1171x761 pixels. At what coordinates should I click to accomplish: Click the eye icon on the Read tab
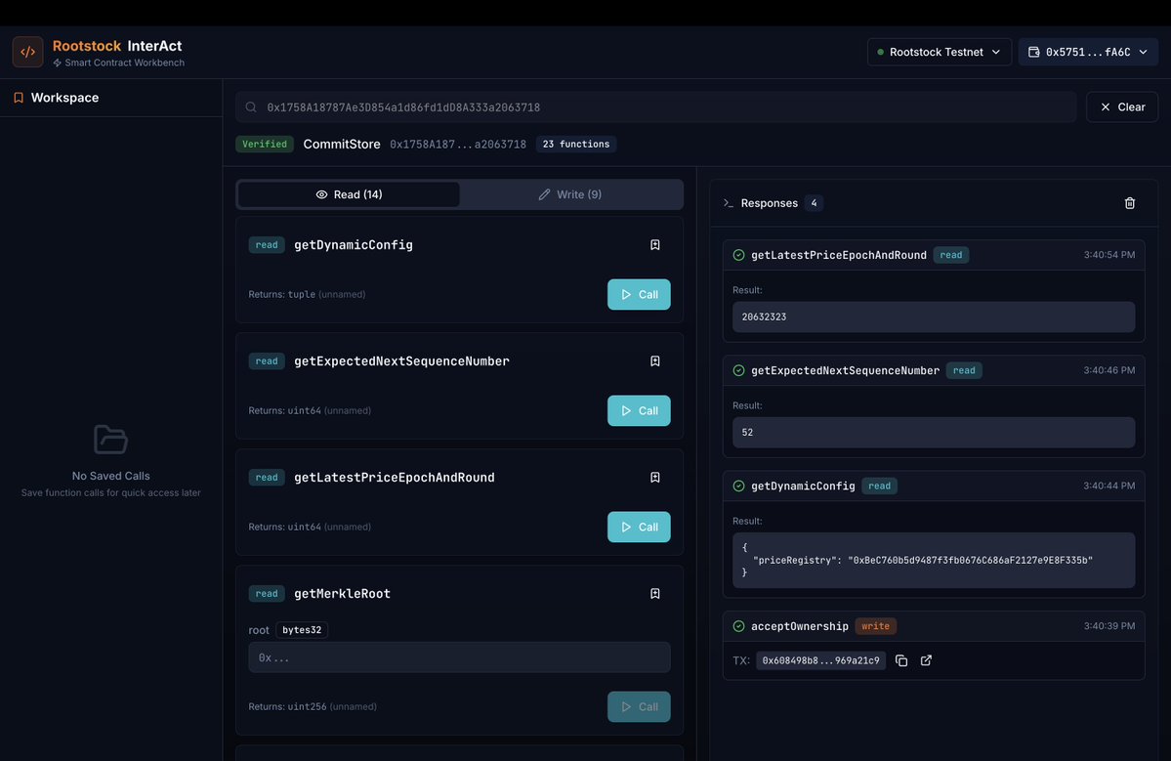(321, 194)
